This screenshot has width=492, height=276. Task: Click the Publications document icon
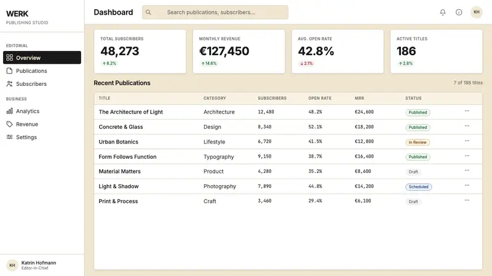coord(10,71)
